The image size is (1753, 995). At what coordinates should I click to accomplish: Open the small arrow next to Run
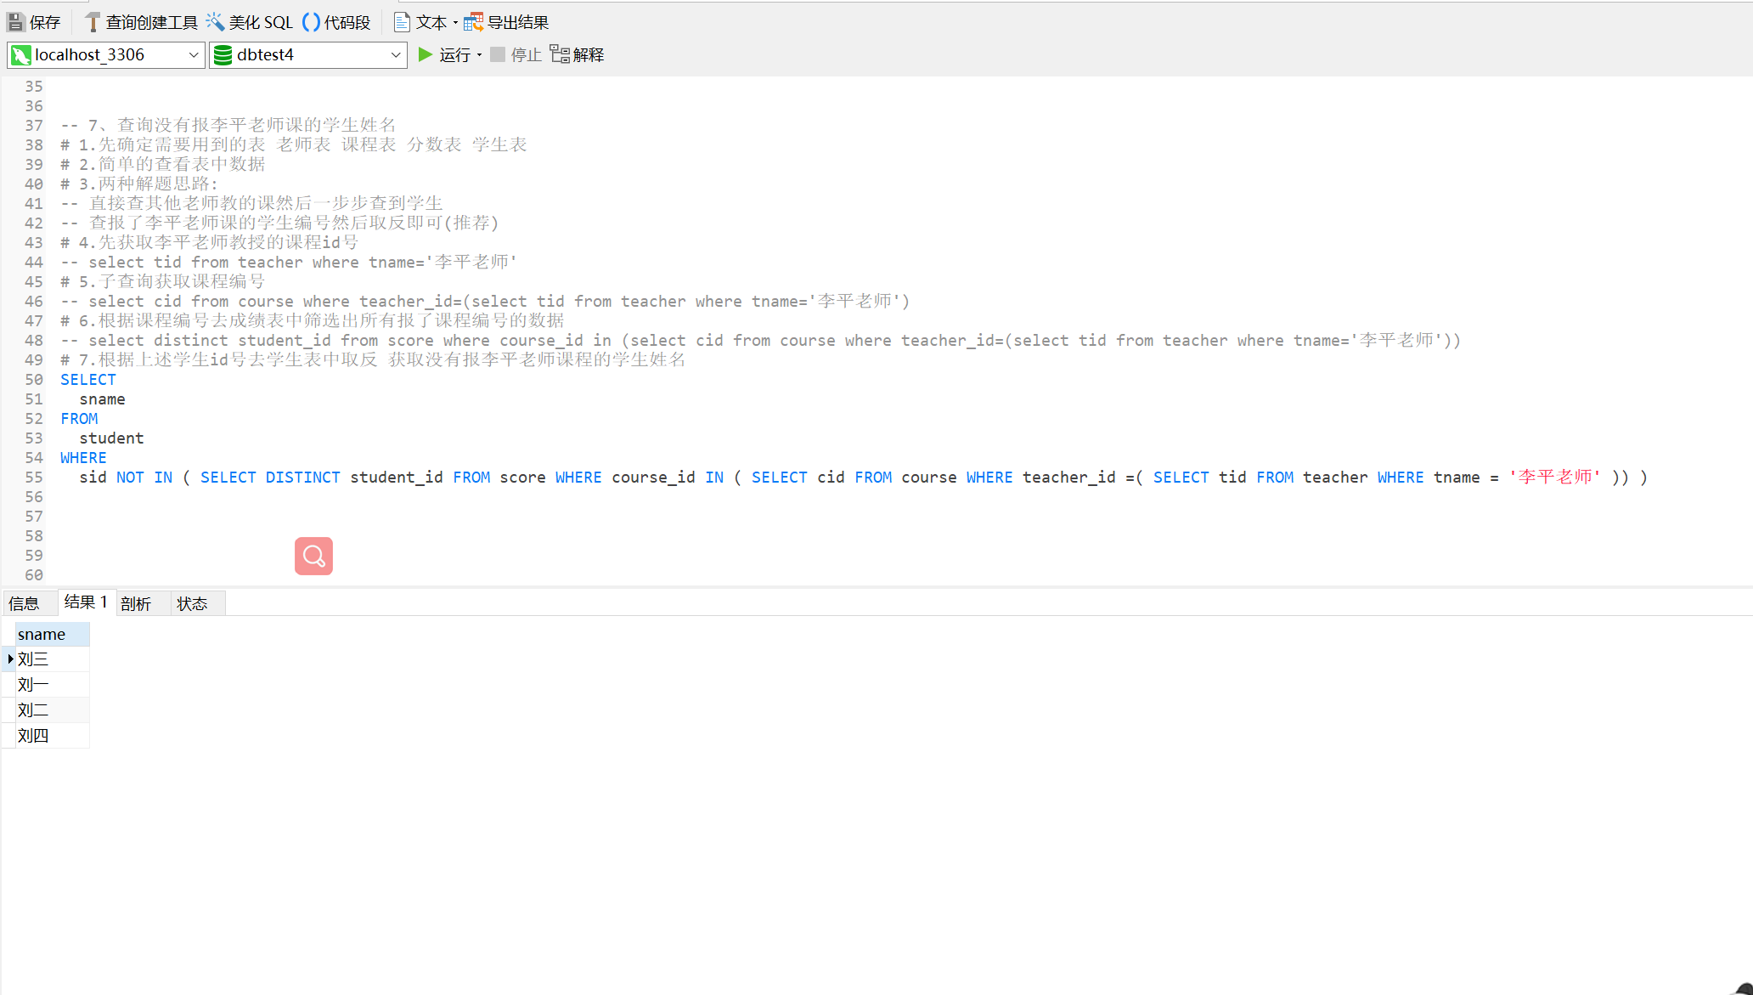point(480,54)
